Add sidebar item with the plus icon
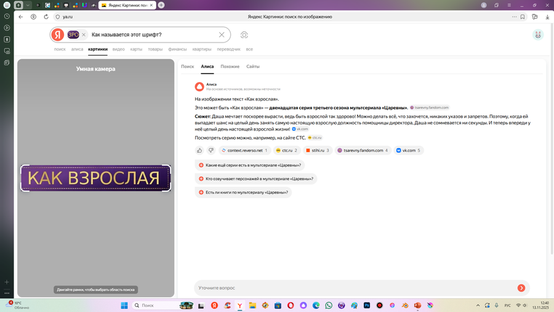 (x=7, y=282)
